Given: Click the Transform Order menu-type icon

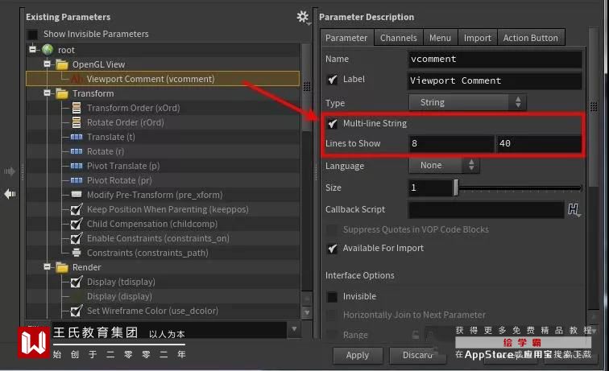Looking at the screenshot, I should coord(77,108).
